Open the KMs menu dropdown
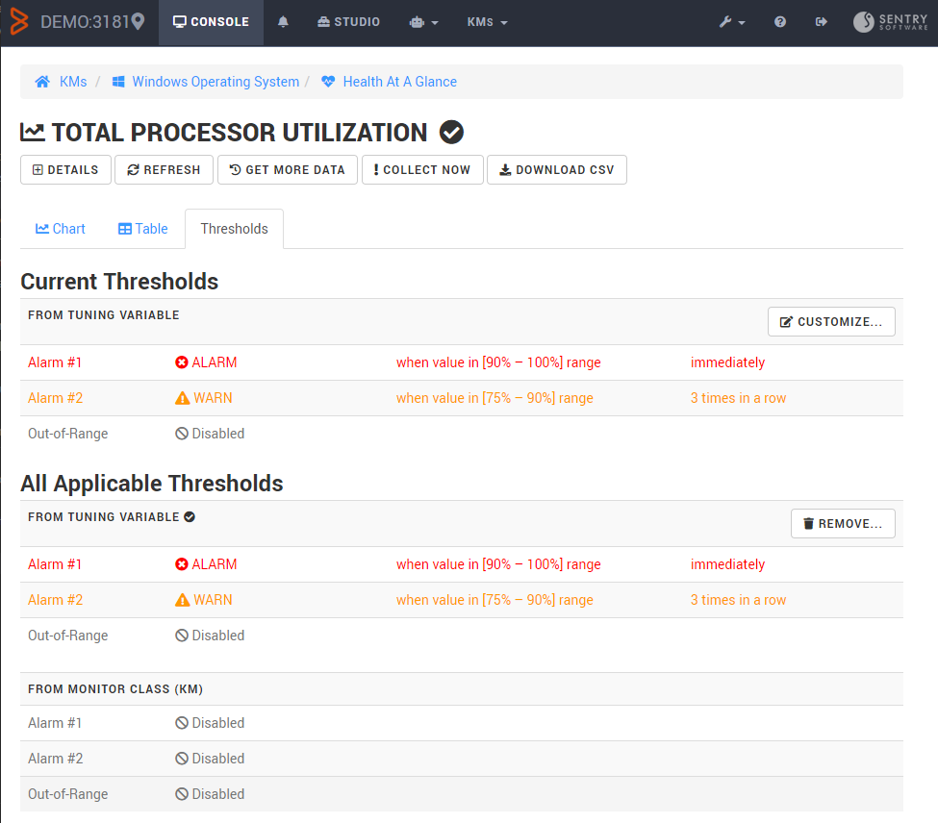938x823 pixels. 487,21
